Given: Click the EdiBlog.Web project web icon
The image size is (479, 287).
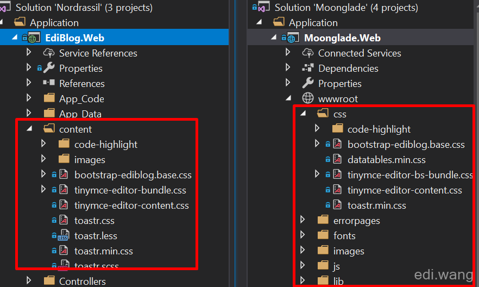Looking at the screenshot, I should [34, 38].
